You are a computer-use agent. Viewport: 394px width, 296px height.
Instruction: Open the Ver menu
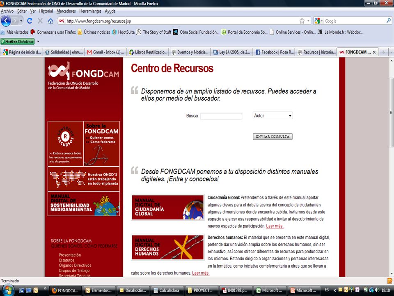33,11
